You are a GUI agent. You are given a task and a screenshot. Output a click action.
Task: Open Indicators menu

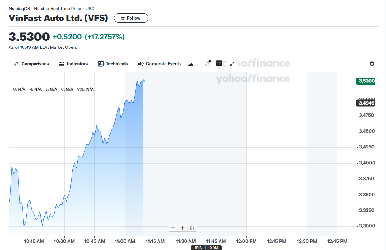click(x=73, y=64)
